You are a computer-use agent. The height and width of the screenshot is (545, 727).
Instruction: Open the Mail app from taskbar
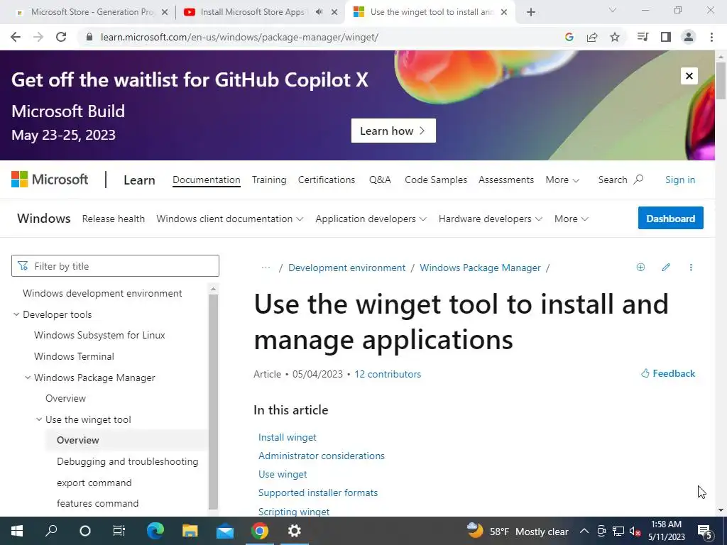tap(225, 531)
